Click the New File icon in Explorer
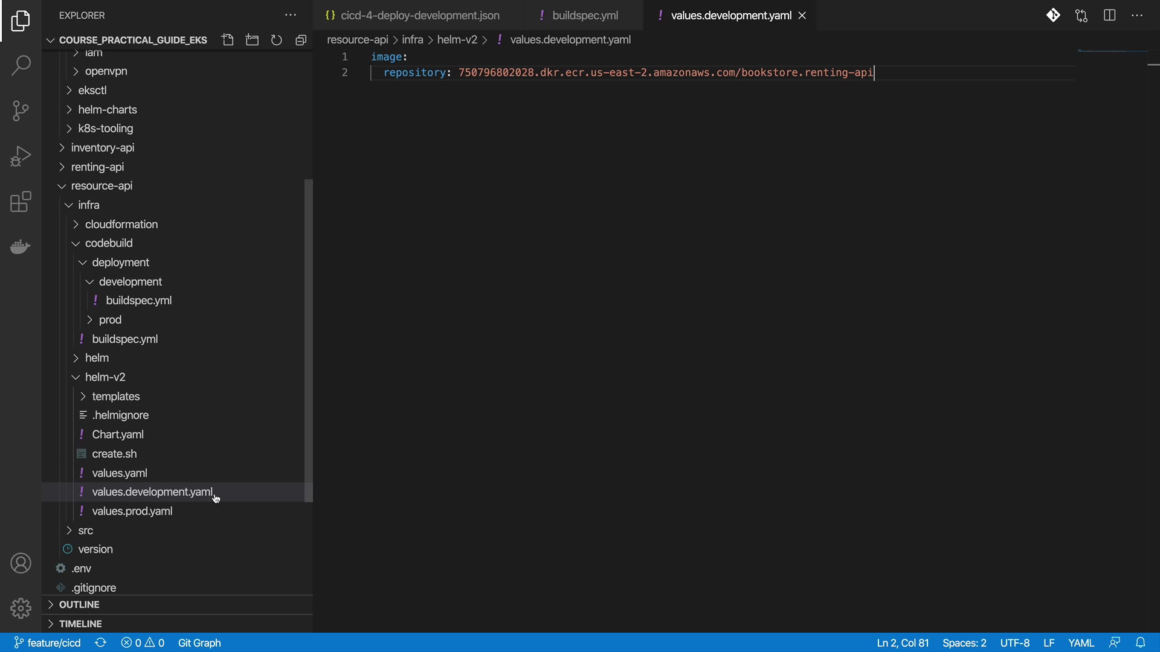The height and width of the screenshot is (652, 1160). coord(228,40)
